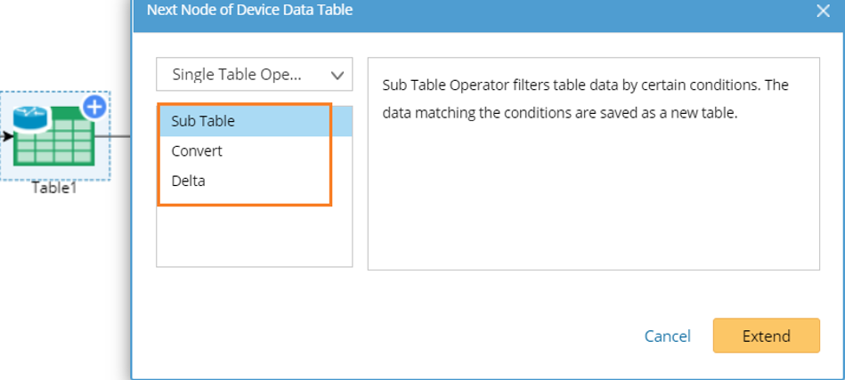This screenshot has height=380, width=845.
Task: Click blank canvas area above Table1
Action: click(x=53, y=44)
